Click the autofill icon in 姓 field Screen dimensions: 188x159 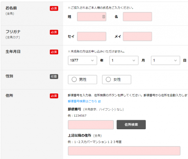pyautogui.click(x=104, y=17)
